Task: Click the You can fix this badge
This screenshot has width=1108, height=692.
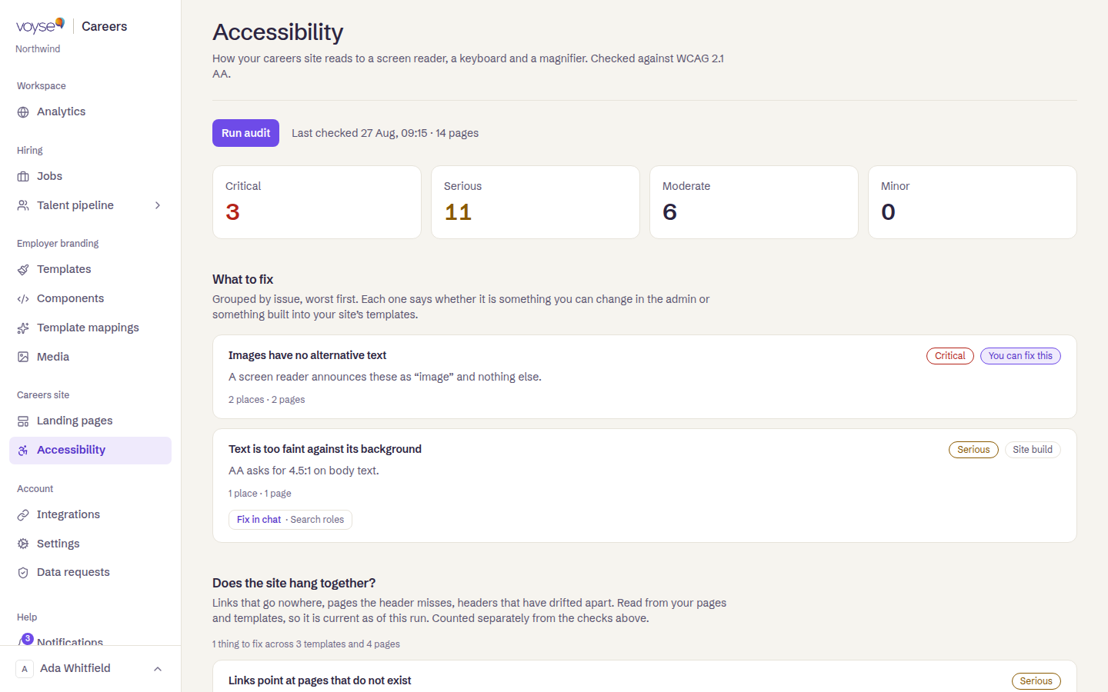Action: [1020, 356]
